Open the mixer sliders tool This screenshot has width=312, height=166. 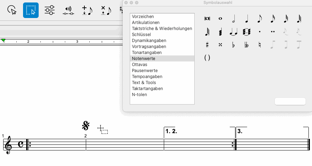(50, 10)
